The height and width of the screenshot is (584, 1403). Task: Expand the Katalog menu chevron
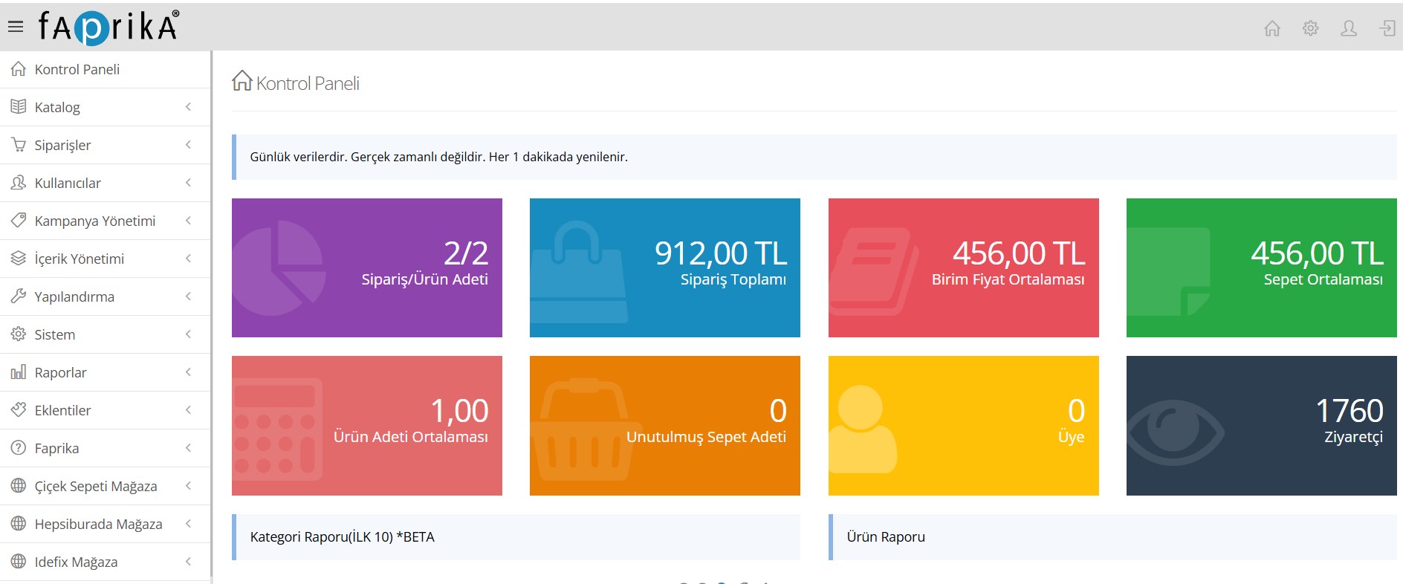point(189,107)
